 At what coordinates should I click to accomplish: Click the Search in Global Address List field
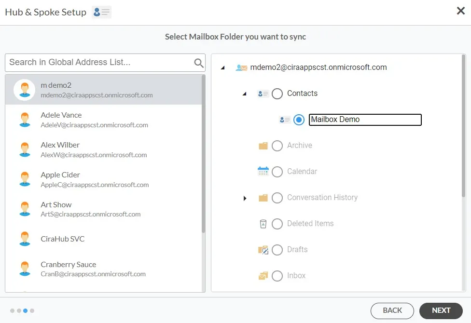[x=105, y=63]
